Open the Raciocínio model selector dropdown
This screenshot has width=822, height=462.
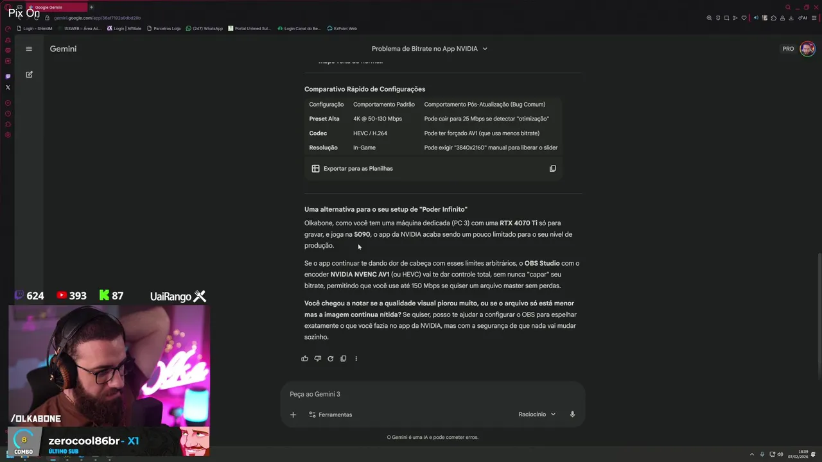click(x=537, y=415)
